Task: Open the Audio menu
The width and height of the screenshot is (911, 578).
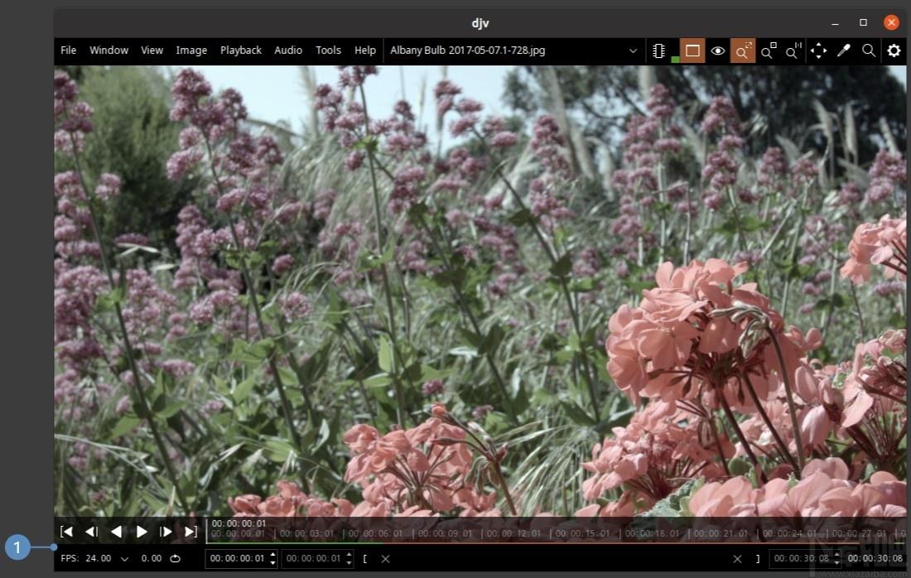Action: click(287, 51)
